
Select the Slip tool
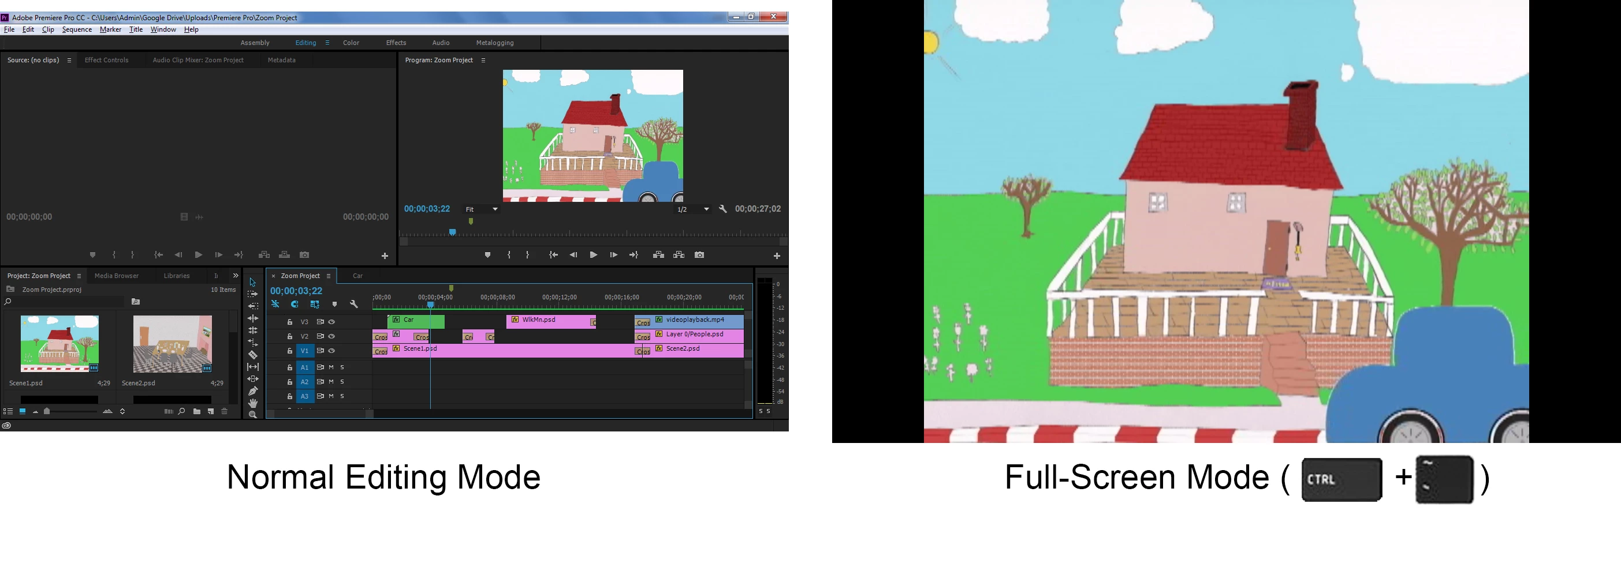click(x=253, y=366)
